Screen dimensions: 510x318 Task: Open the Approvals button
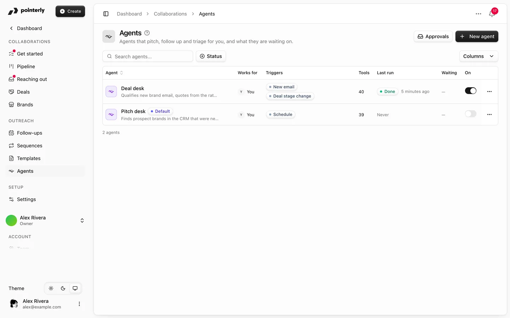[433, 36]
